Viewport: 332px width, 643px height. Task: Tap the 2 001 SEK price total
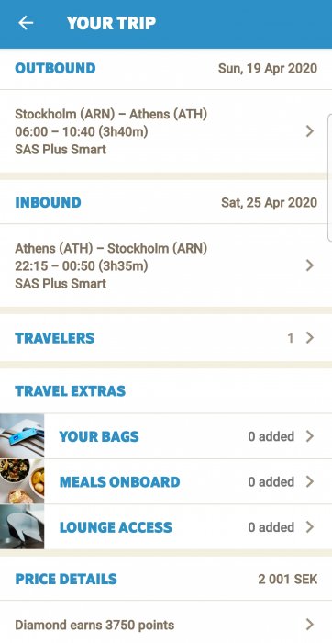(287, 579)
